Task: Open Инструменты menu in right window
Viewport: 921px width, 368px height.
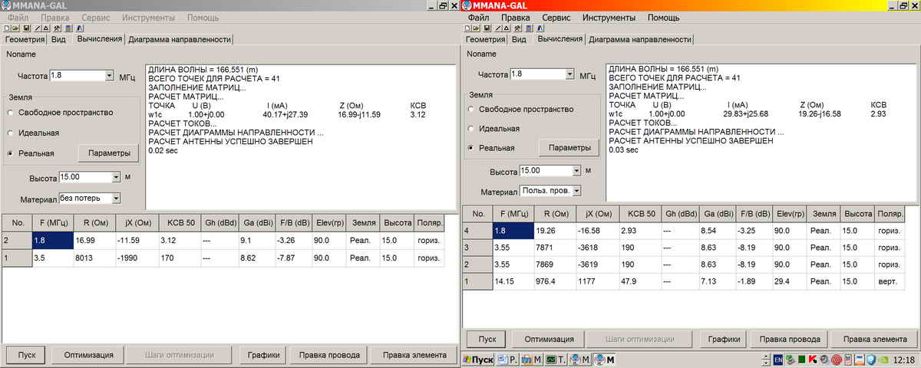Action: click(609, 17)
